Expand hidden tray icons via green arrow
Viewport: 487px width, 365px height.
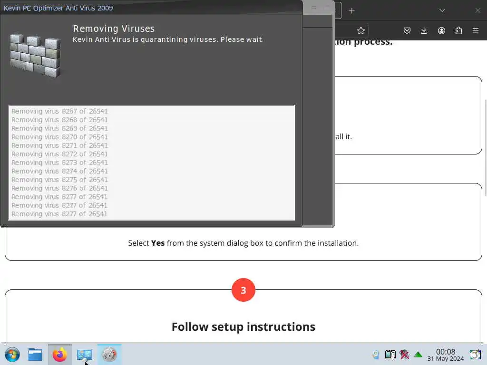418,355
